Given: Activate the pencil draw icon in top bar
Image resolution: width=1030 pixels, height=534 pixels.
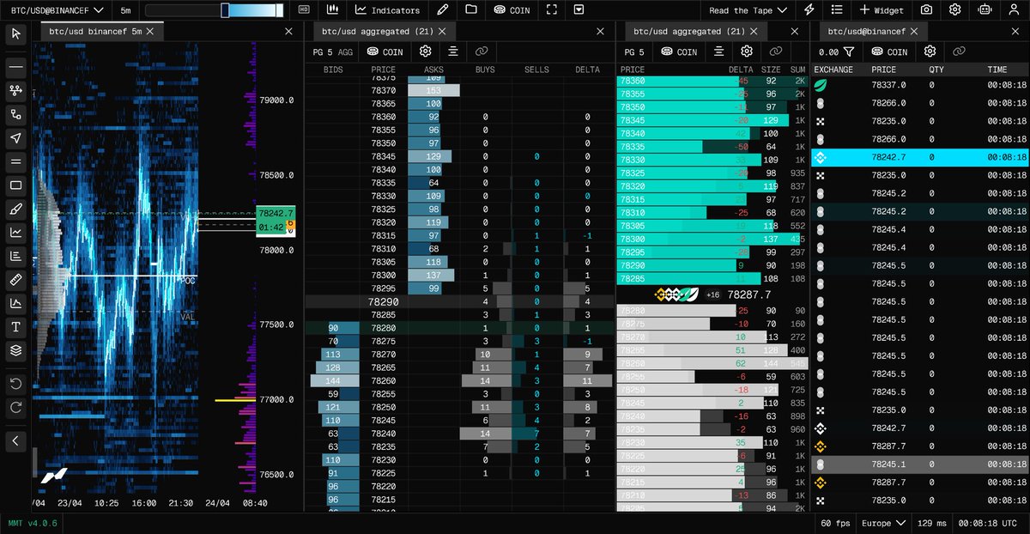Looking at the screenshot, I should pyautogui.click(x=442, y=10).
